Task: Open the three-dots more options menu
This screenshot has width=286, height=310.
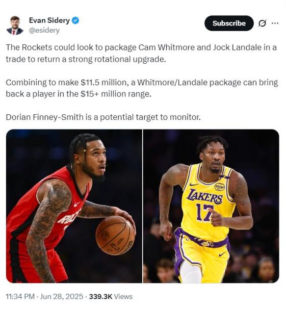Action: click(x=275, y=23)
